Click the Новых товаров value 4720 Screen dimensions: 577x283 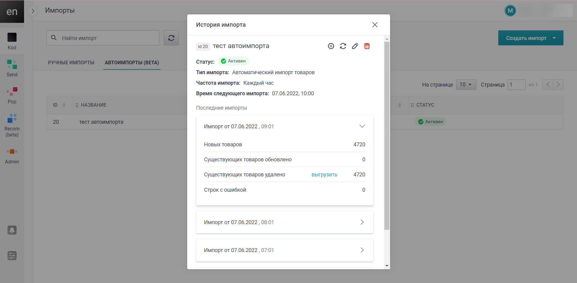pyautogui.click(x=359, y=145)
